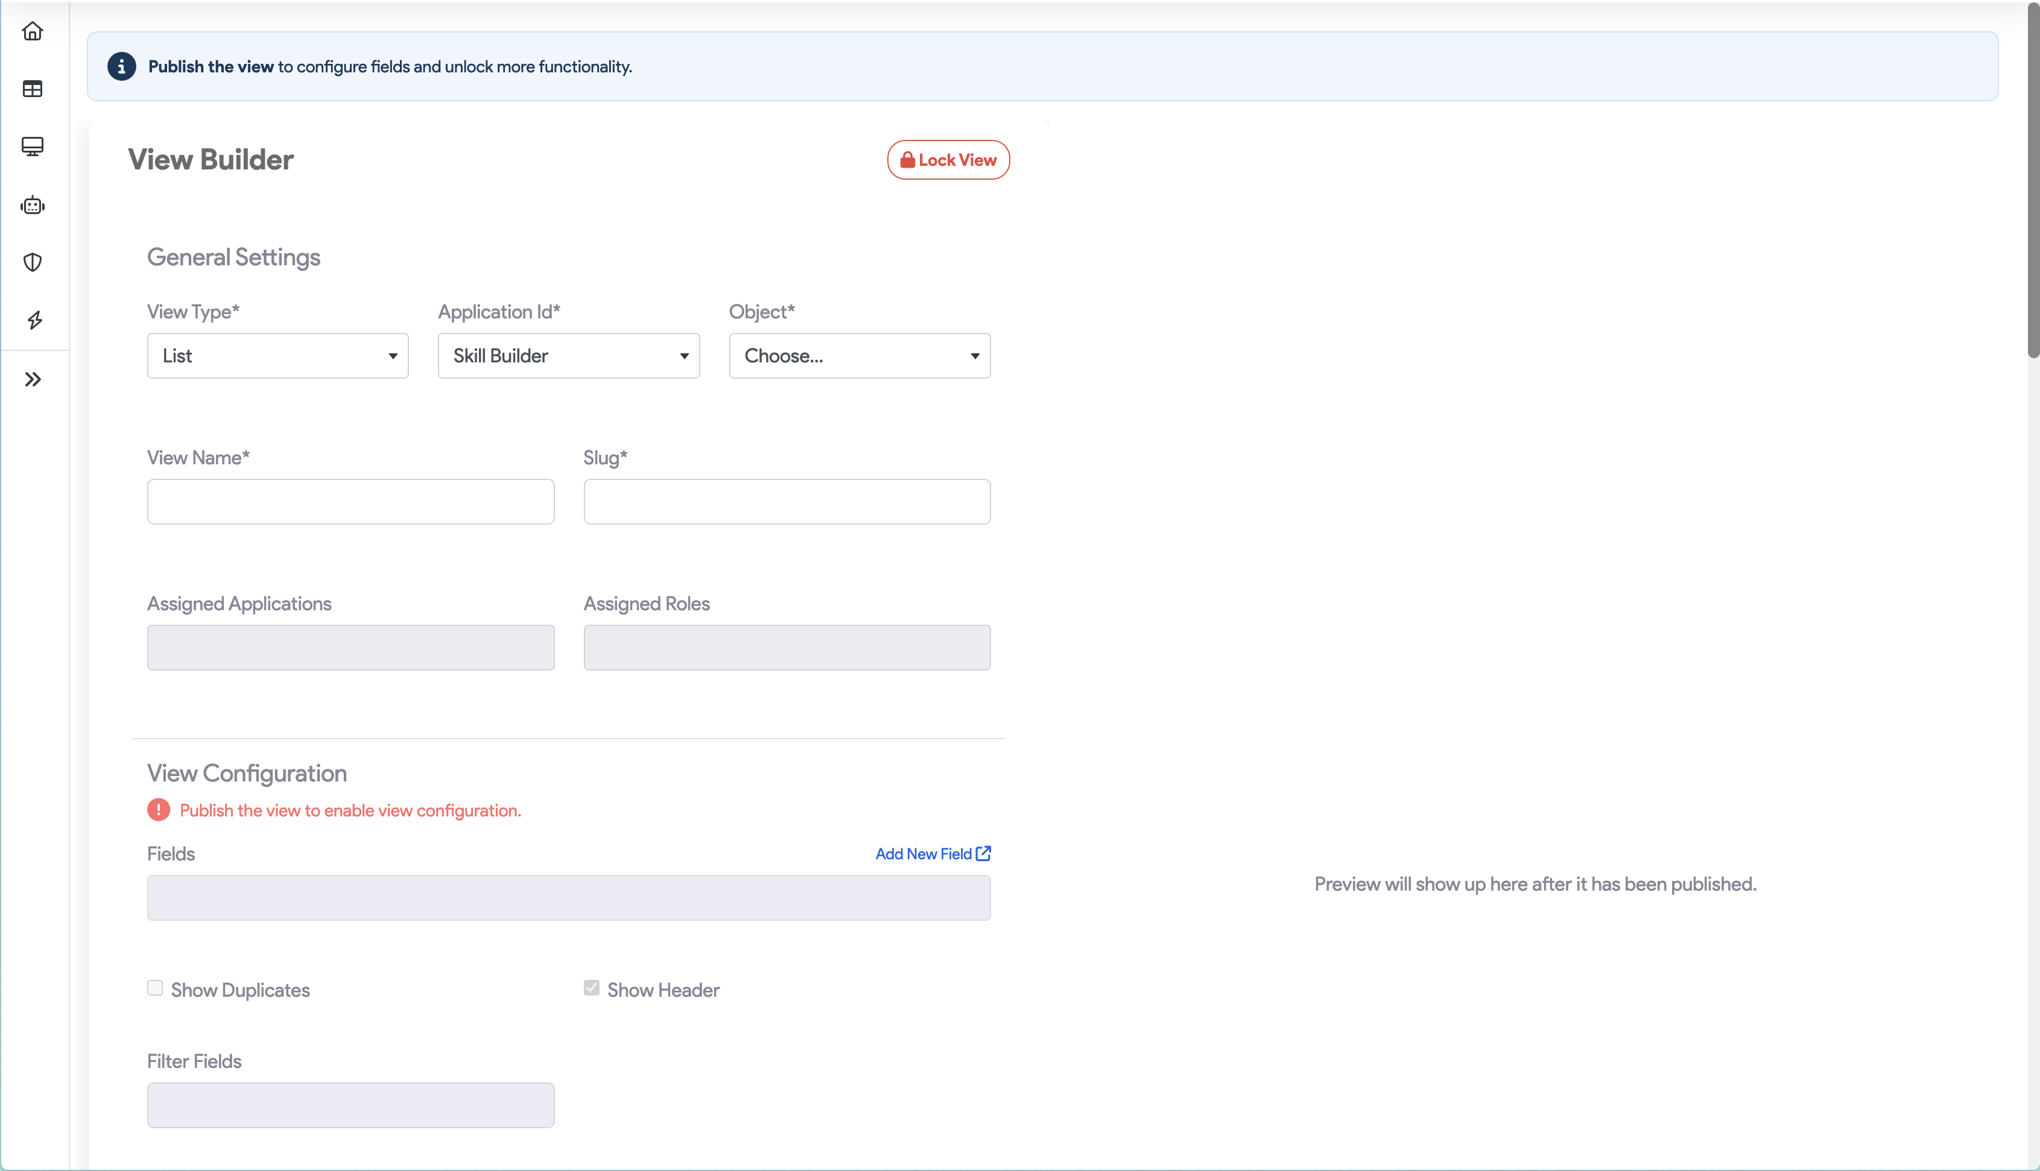The image size is (2040, 1171).
Task: Expand the sidebar using the double-chevron icon
Action: [33, 379]
